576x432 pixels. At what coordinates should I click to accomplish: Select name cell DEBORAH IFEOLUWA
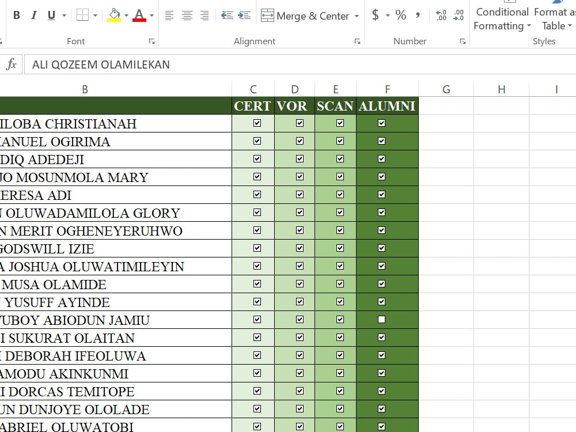116,355
